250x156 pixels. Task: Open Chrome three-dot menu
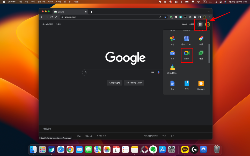point(209,17)
